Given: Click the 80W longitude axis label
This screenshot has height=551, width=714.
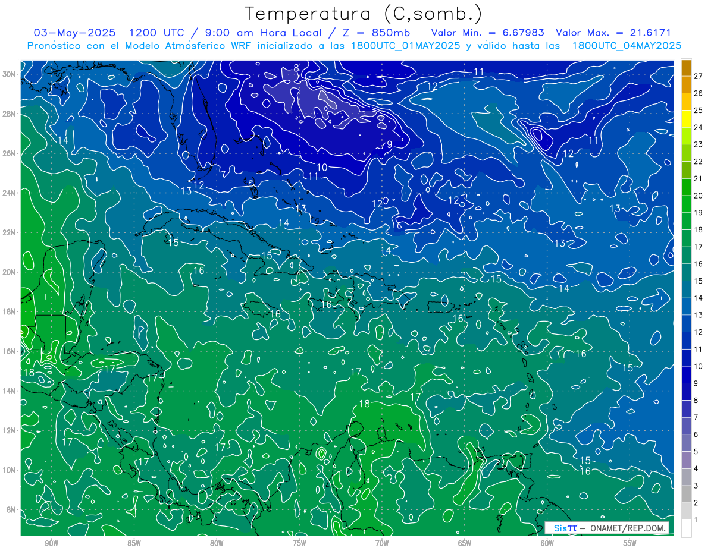Looking at the screenshot, I should [217, 543].
